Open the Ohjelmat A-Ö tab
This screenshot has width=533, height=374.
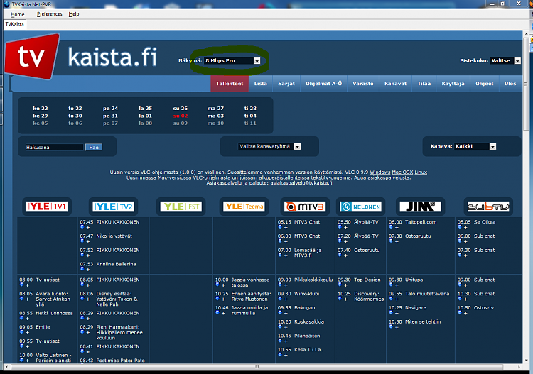pyautogui.click(x=323, y=84)
